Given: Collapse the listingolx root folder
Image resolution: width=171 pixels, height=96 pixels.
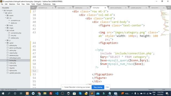Looking at the screenshot, I should tap(2, 10).
